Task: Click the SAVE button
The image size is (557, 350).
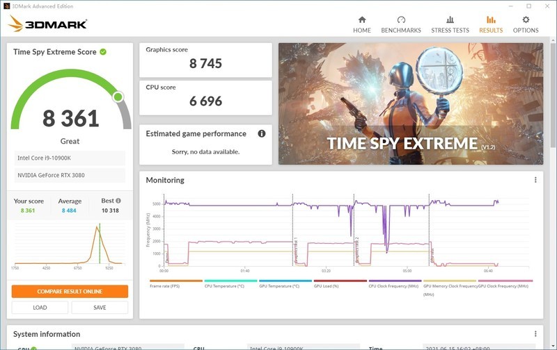Action: point(100,308)
